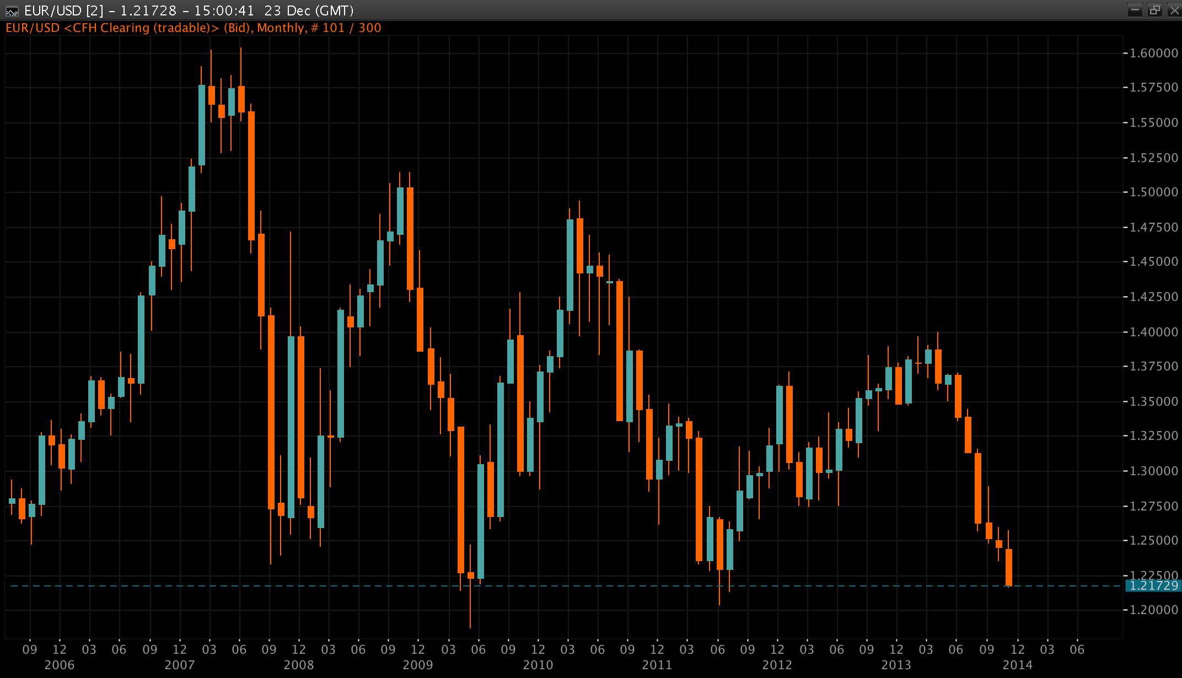Click the 2013 year label on time axis
Viewport: 1182px width, 678px height.
pyautogui.click(x=896, y=665)
